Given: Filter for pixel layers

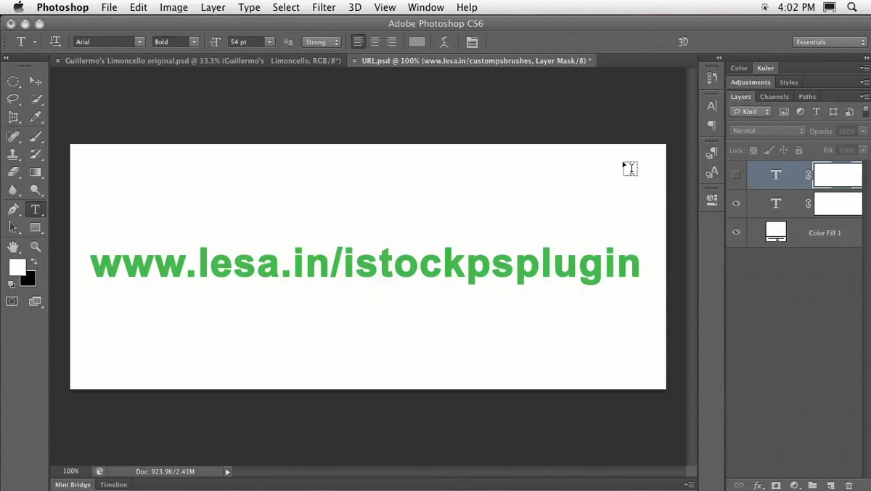Looking at the screenshot, I should pyautogui.click(x=784, y=112).
